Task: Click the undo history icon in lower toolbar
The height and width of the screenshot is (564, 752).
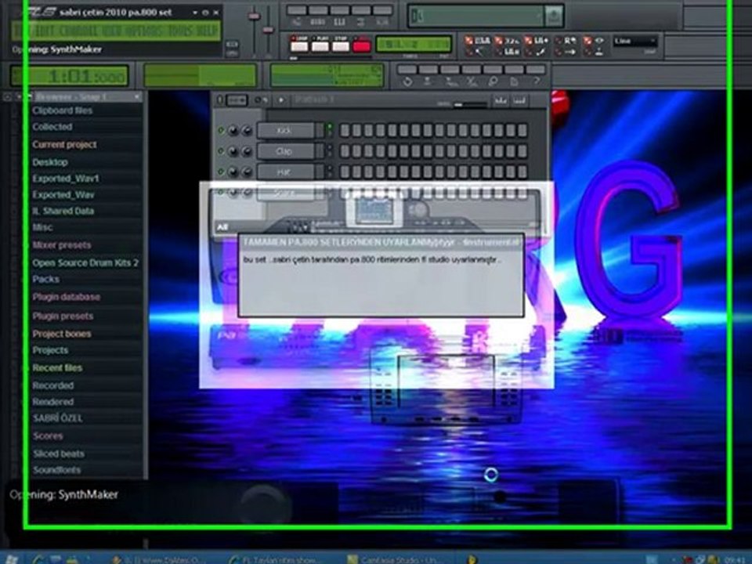Action: [x=407, y=81]
